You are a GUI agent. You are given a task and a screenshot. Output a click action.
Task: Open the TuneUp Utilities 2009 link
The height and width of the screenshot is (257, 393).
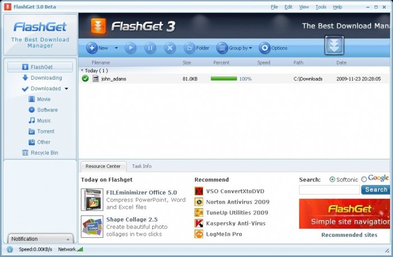[x=237, y=213]
